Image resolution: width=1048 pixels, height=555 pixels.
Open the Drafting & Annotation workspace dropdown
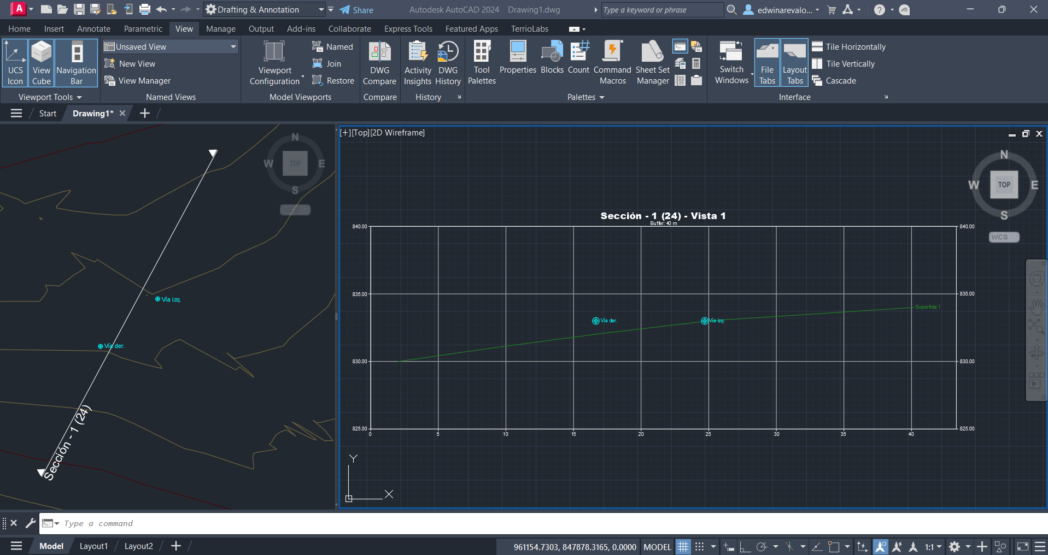[x=265, y=10]
